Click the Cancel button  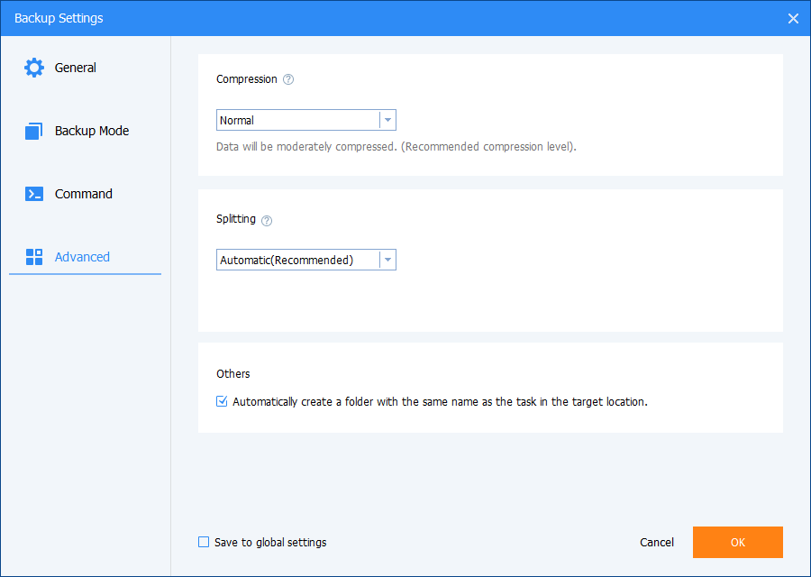(657, 543)
